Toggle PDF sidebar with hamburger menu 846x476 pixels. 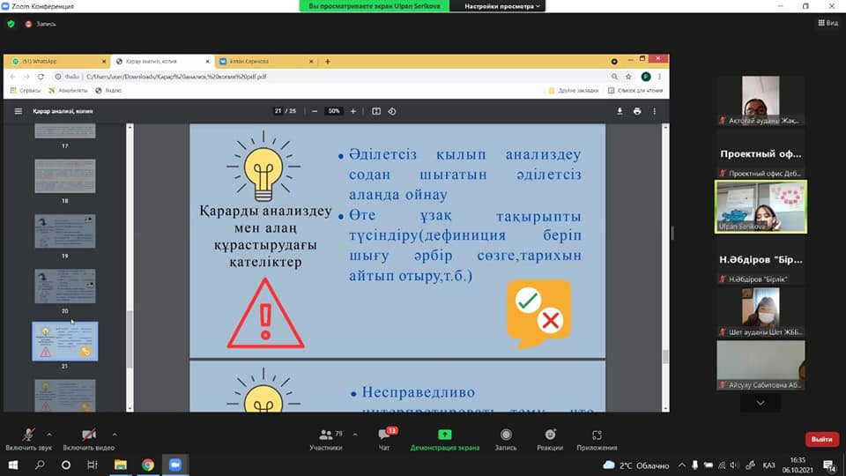coord(18,111)
